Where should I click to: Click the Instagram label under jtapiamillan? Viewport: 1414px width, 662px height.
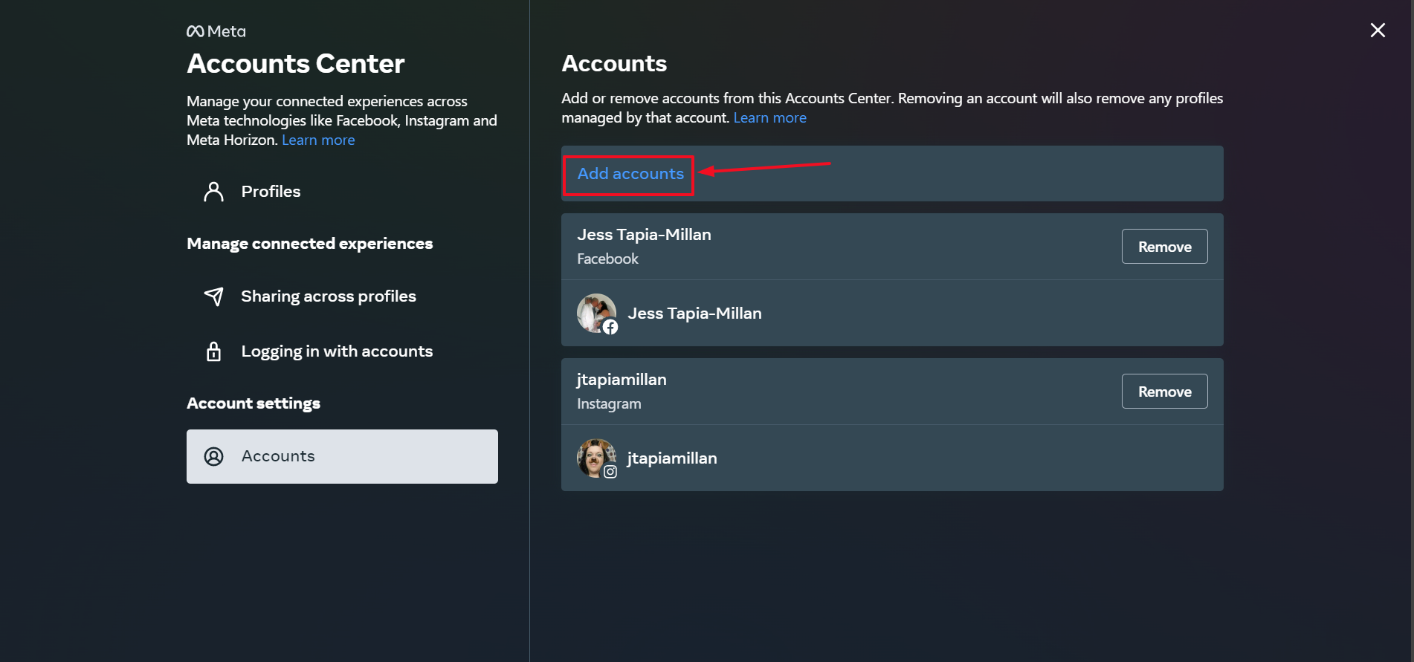(609, 404)
